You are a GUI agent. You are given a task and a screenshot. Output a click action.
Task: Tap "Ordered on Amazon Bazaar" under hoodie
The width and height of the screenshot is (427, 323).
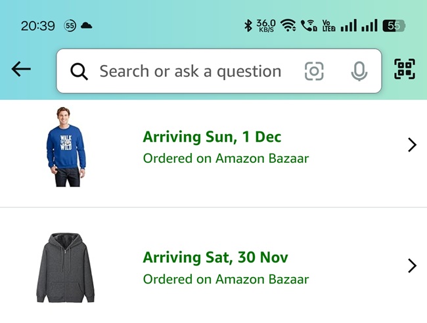[x=225, y=279]
